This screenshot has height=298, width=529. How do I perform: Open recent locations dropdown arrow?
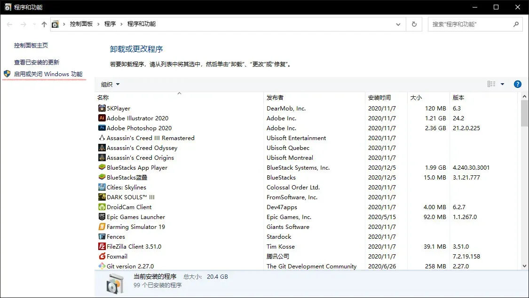[x=34, y=24]
